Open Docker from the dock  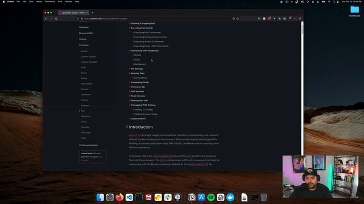230,197
